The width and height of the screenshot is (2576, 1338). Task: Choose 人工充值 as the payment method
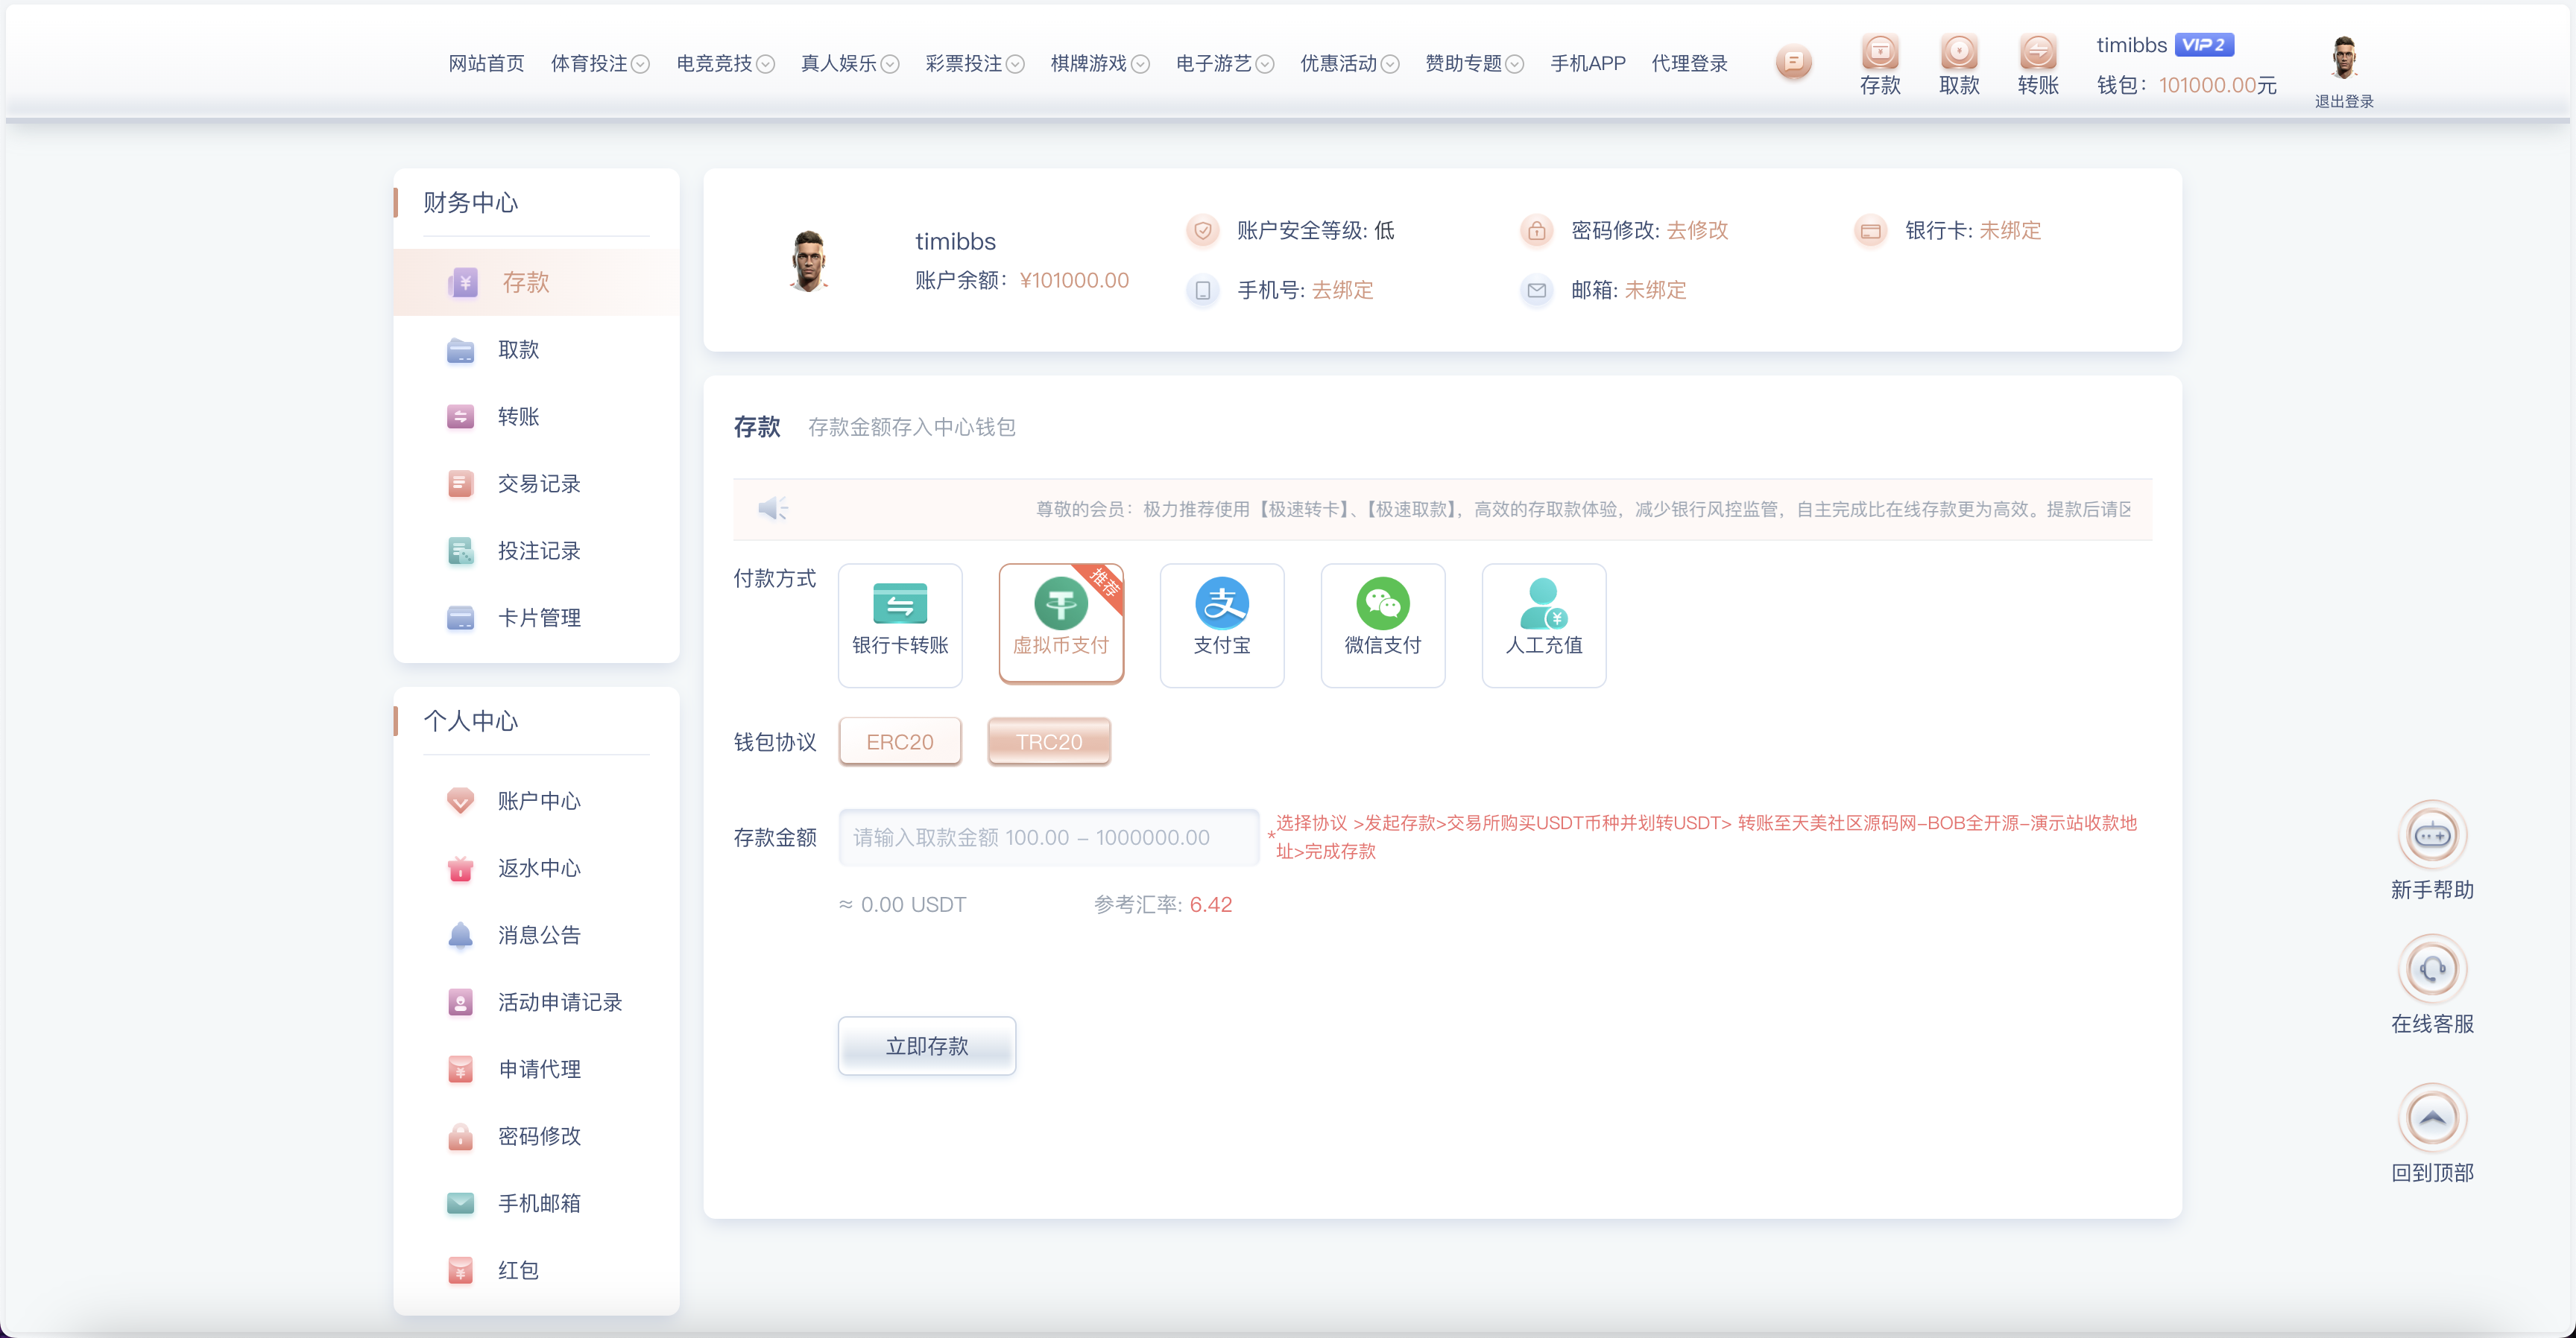coord(1543,624)
